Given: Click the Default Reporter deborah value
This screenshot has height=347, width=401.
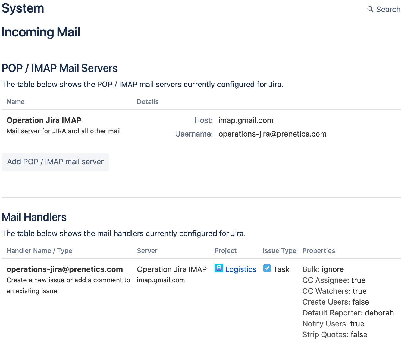Looking at the screenshot, I should [380, 313].
